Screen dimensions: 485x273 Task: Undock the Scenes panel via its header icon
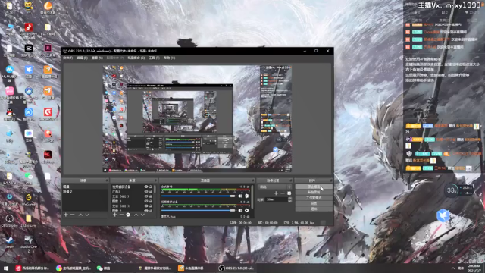[x=106, y=180]
